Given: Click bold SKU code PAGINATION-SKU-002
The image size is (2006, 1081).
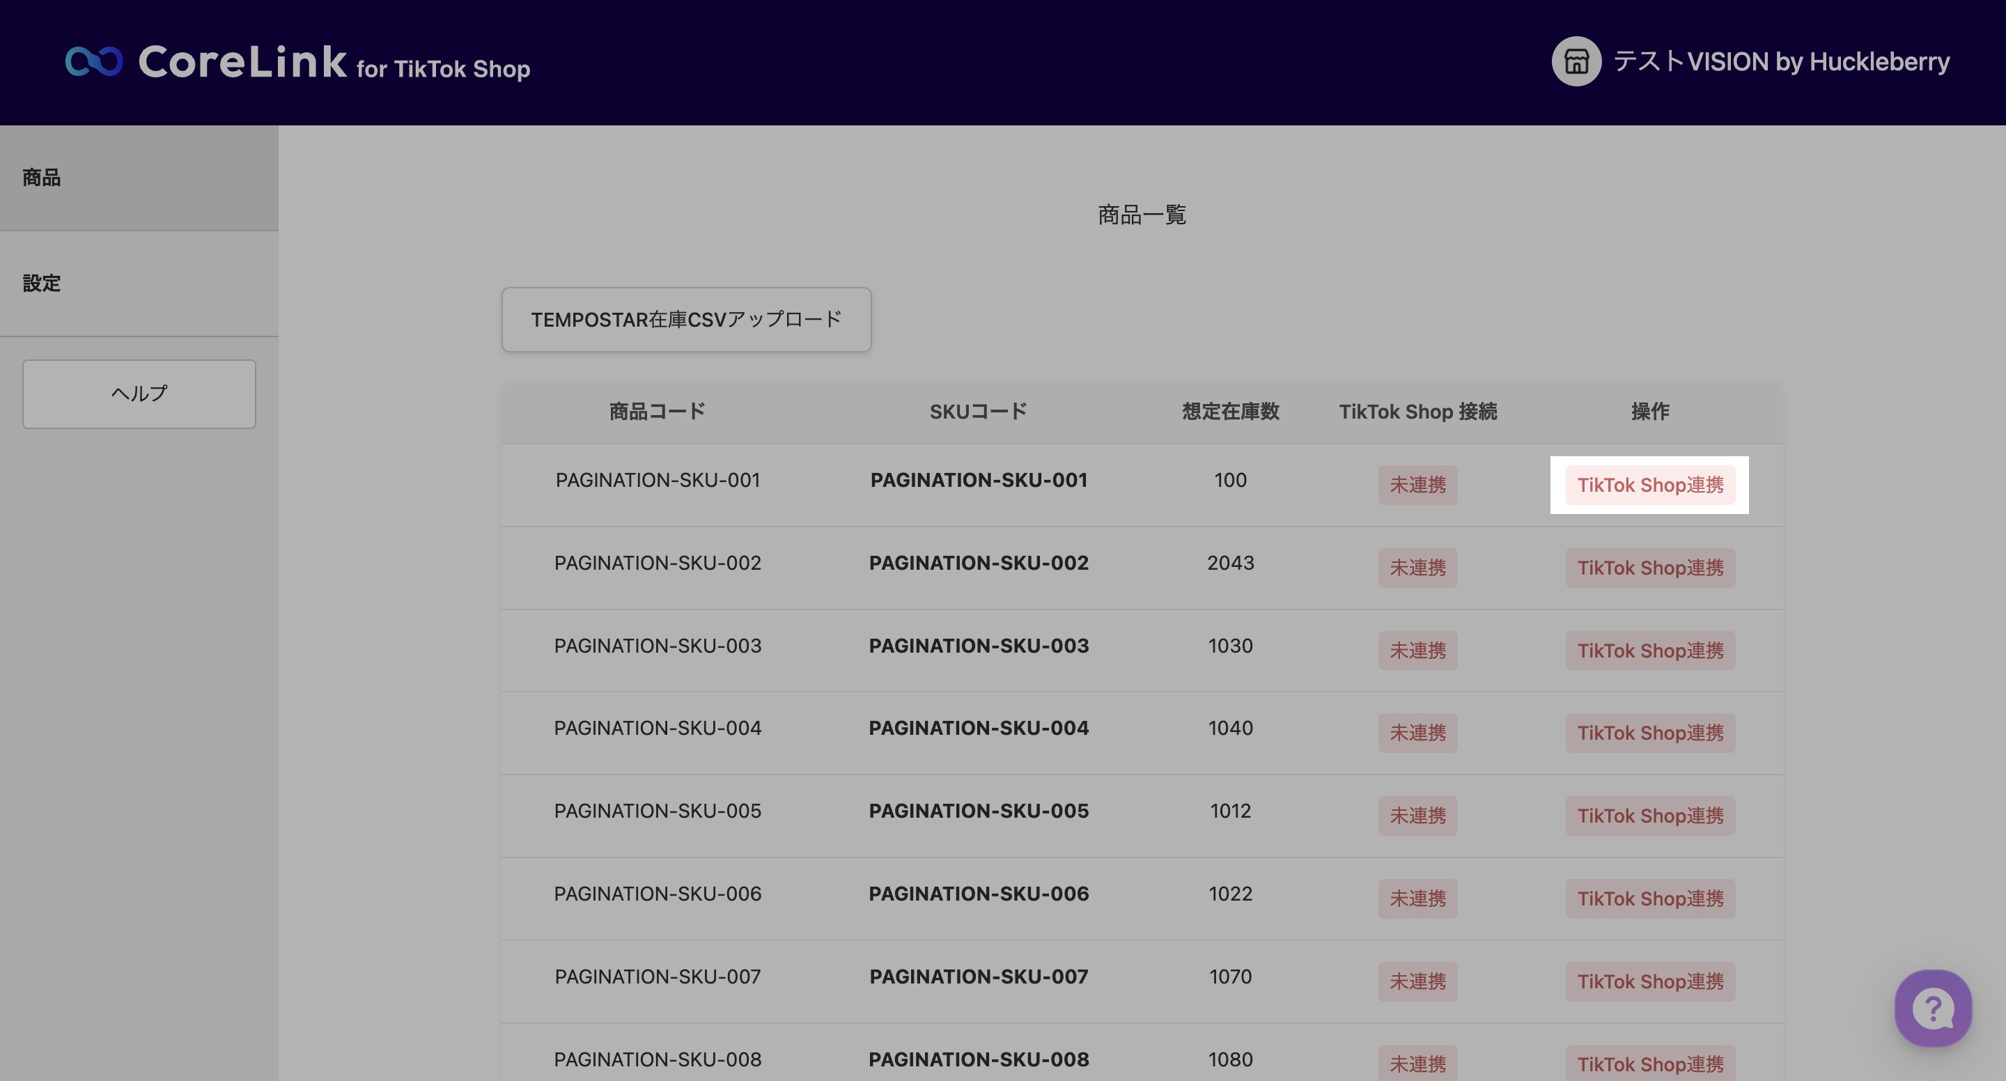Looking at the screenshot, I should 978,562.
